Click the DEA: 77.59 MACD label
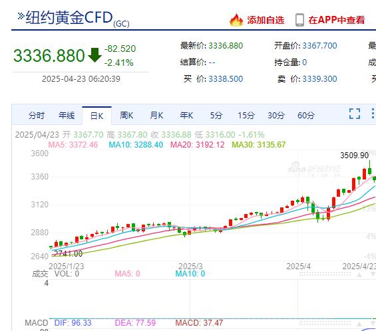 point(135,323)
